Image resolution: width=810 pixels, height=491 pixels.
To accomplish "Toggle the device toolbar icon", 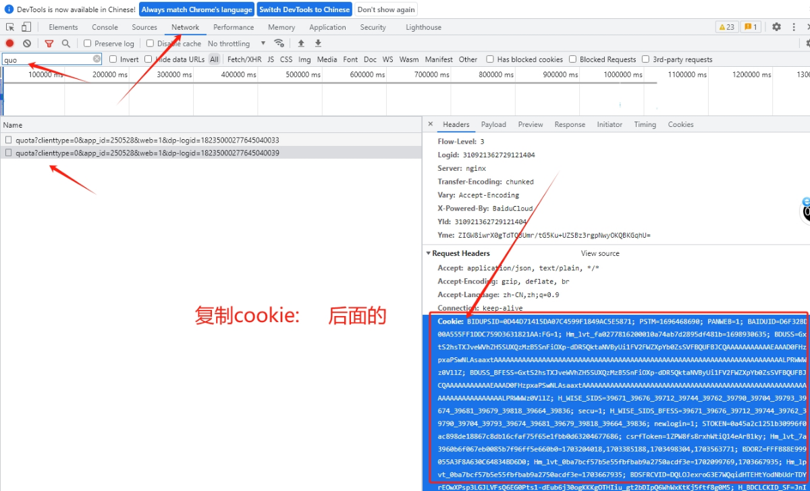I will (x=26, y=27).
